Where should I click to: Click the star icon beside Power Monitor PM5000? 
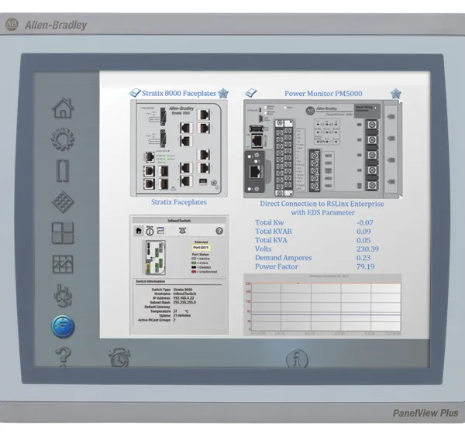click(x=395, y=94)
